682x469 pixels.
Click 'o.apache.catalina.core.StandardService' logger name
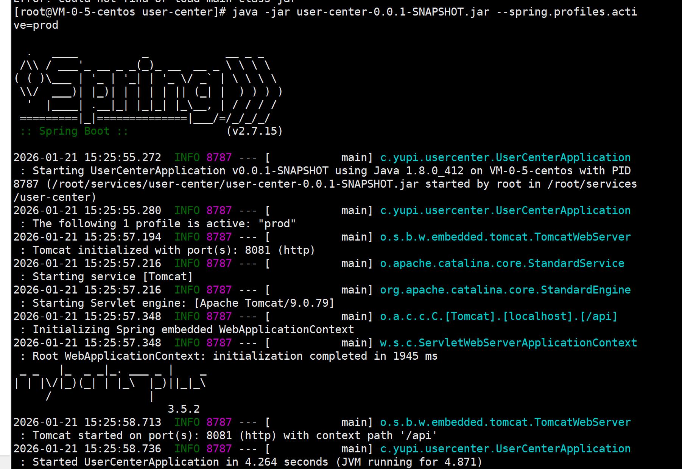(502, 263)
